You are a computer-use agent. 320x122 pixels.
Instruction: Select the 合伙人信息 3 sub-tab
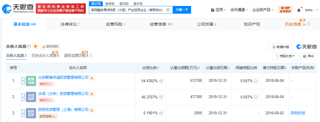(16, 55)
